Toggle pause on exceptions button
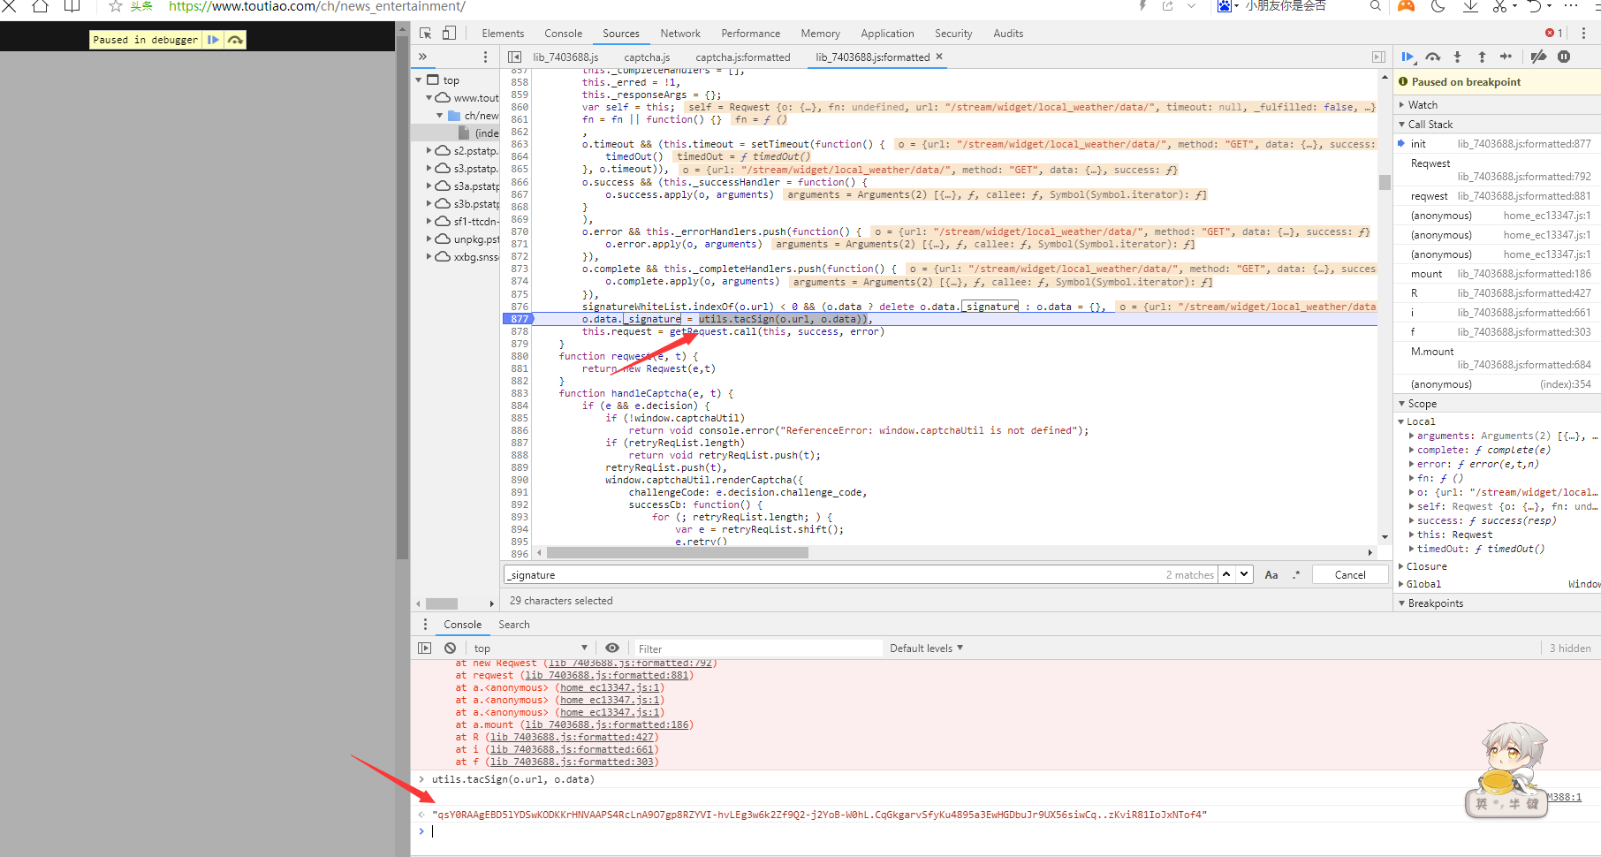Screen dimensions: 1601x857 click(1564, 57)
